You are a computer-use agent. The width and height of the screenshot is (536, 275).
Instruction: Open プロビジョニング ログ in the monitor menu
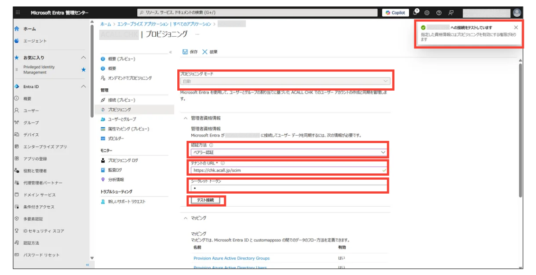[x=123, y=160]
